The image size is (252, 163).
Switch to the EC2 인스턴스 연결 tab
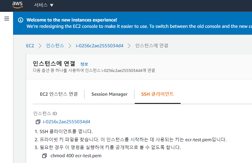point(59,94)
